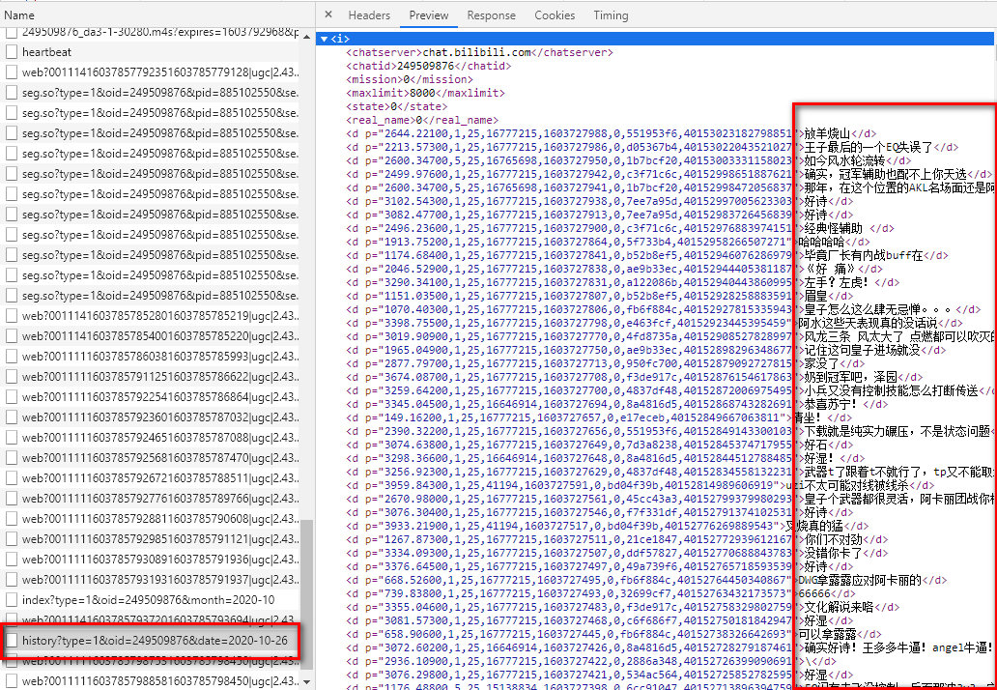Click file icon of web?...785786864 request
This screenshot has height=690, width=997.
[12, 397]
